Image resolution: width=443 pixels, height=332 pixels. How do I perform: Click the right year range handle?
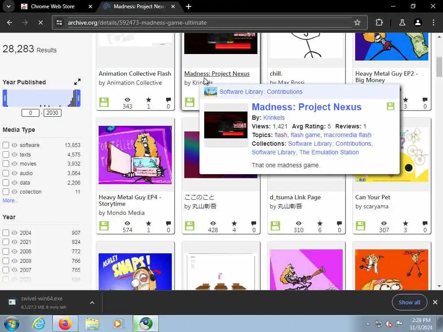pyautogui.click(x=78, y=98)
